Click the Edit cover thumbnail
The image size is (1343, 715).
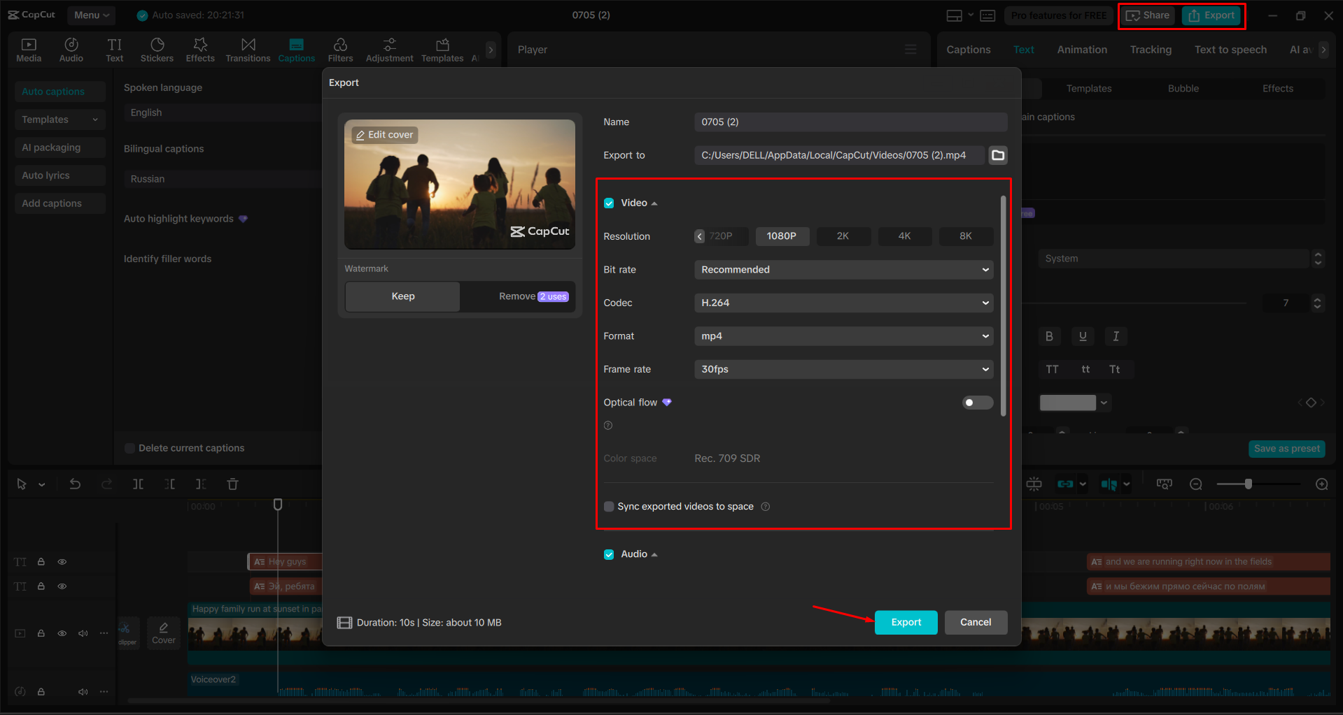coord(384,134)
